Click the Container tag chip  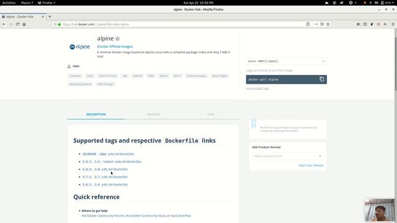click(x=75, y=76)
